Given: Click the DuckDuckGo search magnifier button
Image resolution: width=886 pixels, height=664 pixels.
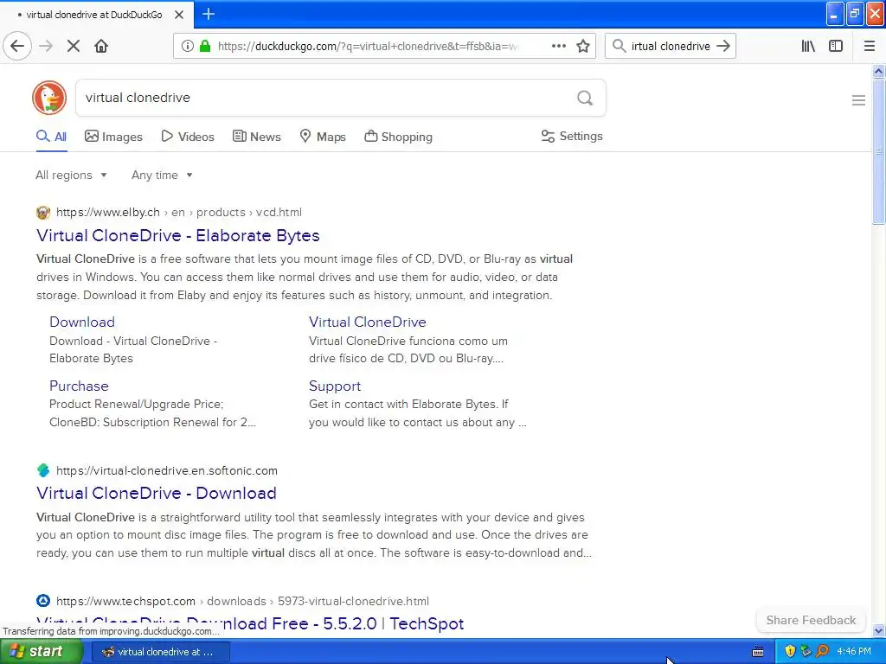Looking at the screenshot, I should coord(585,99).
